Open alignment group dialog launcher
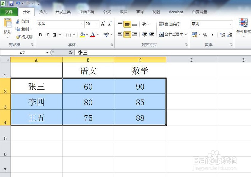Image resolution: width=251 pixels, height=177 pixels. [186, 45]
